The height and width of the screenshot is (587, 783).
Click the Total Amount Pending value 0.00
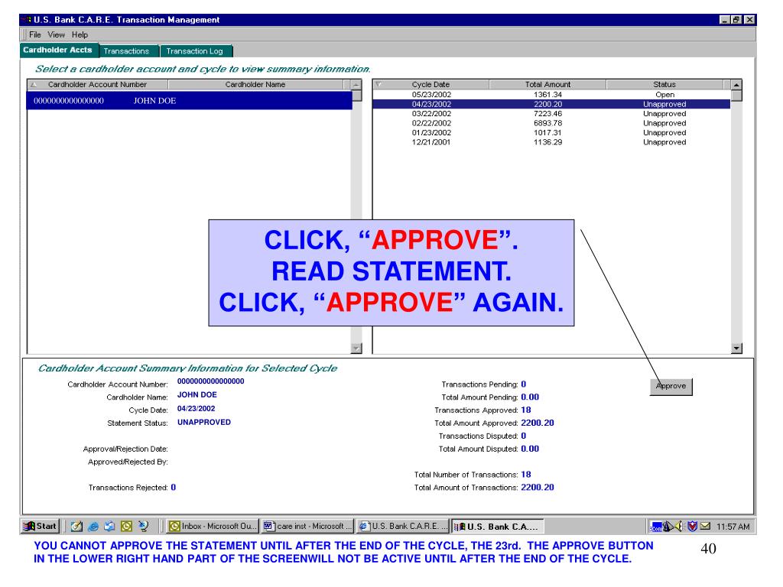530,397
